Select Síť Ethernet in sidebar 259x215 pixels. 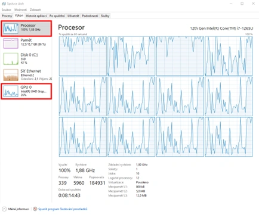[x=26, y=75]
